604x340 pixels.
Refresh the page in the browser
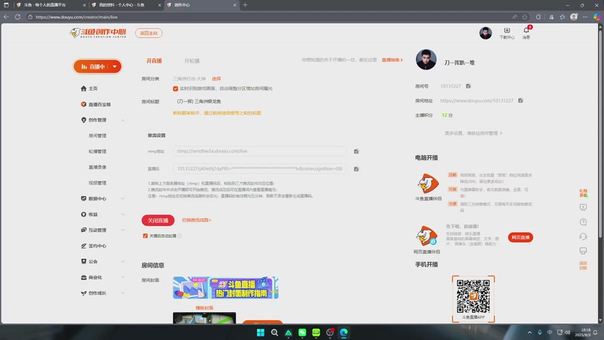pos(17,17)
